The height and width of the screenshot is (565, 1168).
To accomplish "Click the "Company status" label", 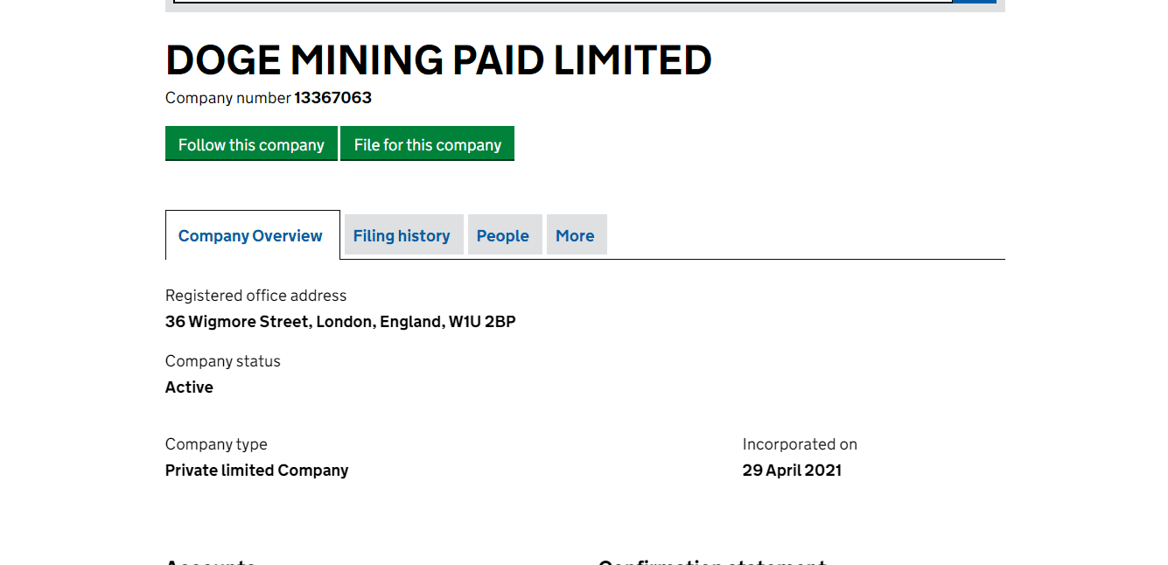I will tap(223, 361).
